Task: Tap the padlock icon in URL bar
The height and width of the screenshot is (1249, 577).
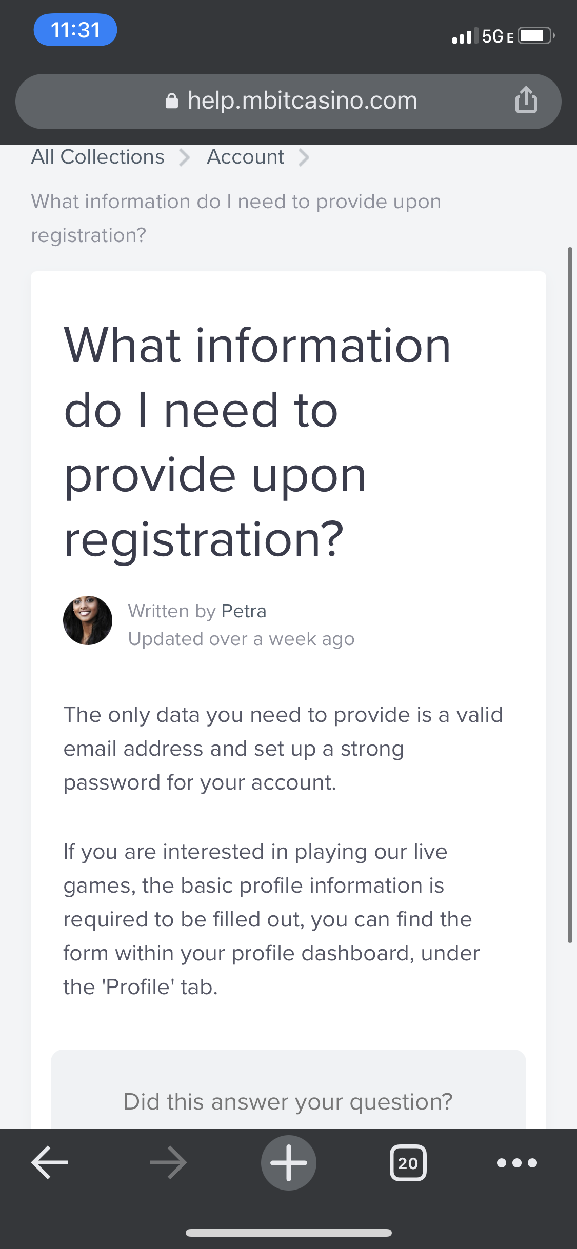Action: click(172, 101)
